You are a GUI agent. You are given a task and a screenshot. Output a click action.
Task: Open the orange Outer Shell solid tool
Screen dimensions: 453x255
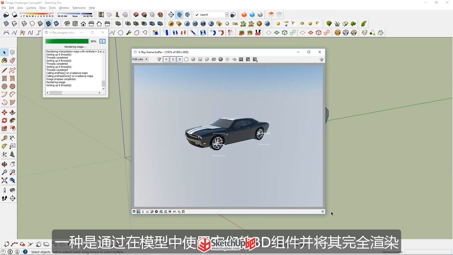[x=244, y=15]
